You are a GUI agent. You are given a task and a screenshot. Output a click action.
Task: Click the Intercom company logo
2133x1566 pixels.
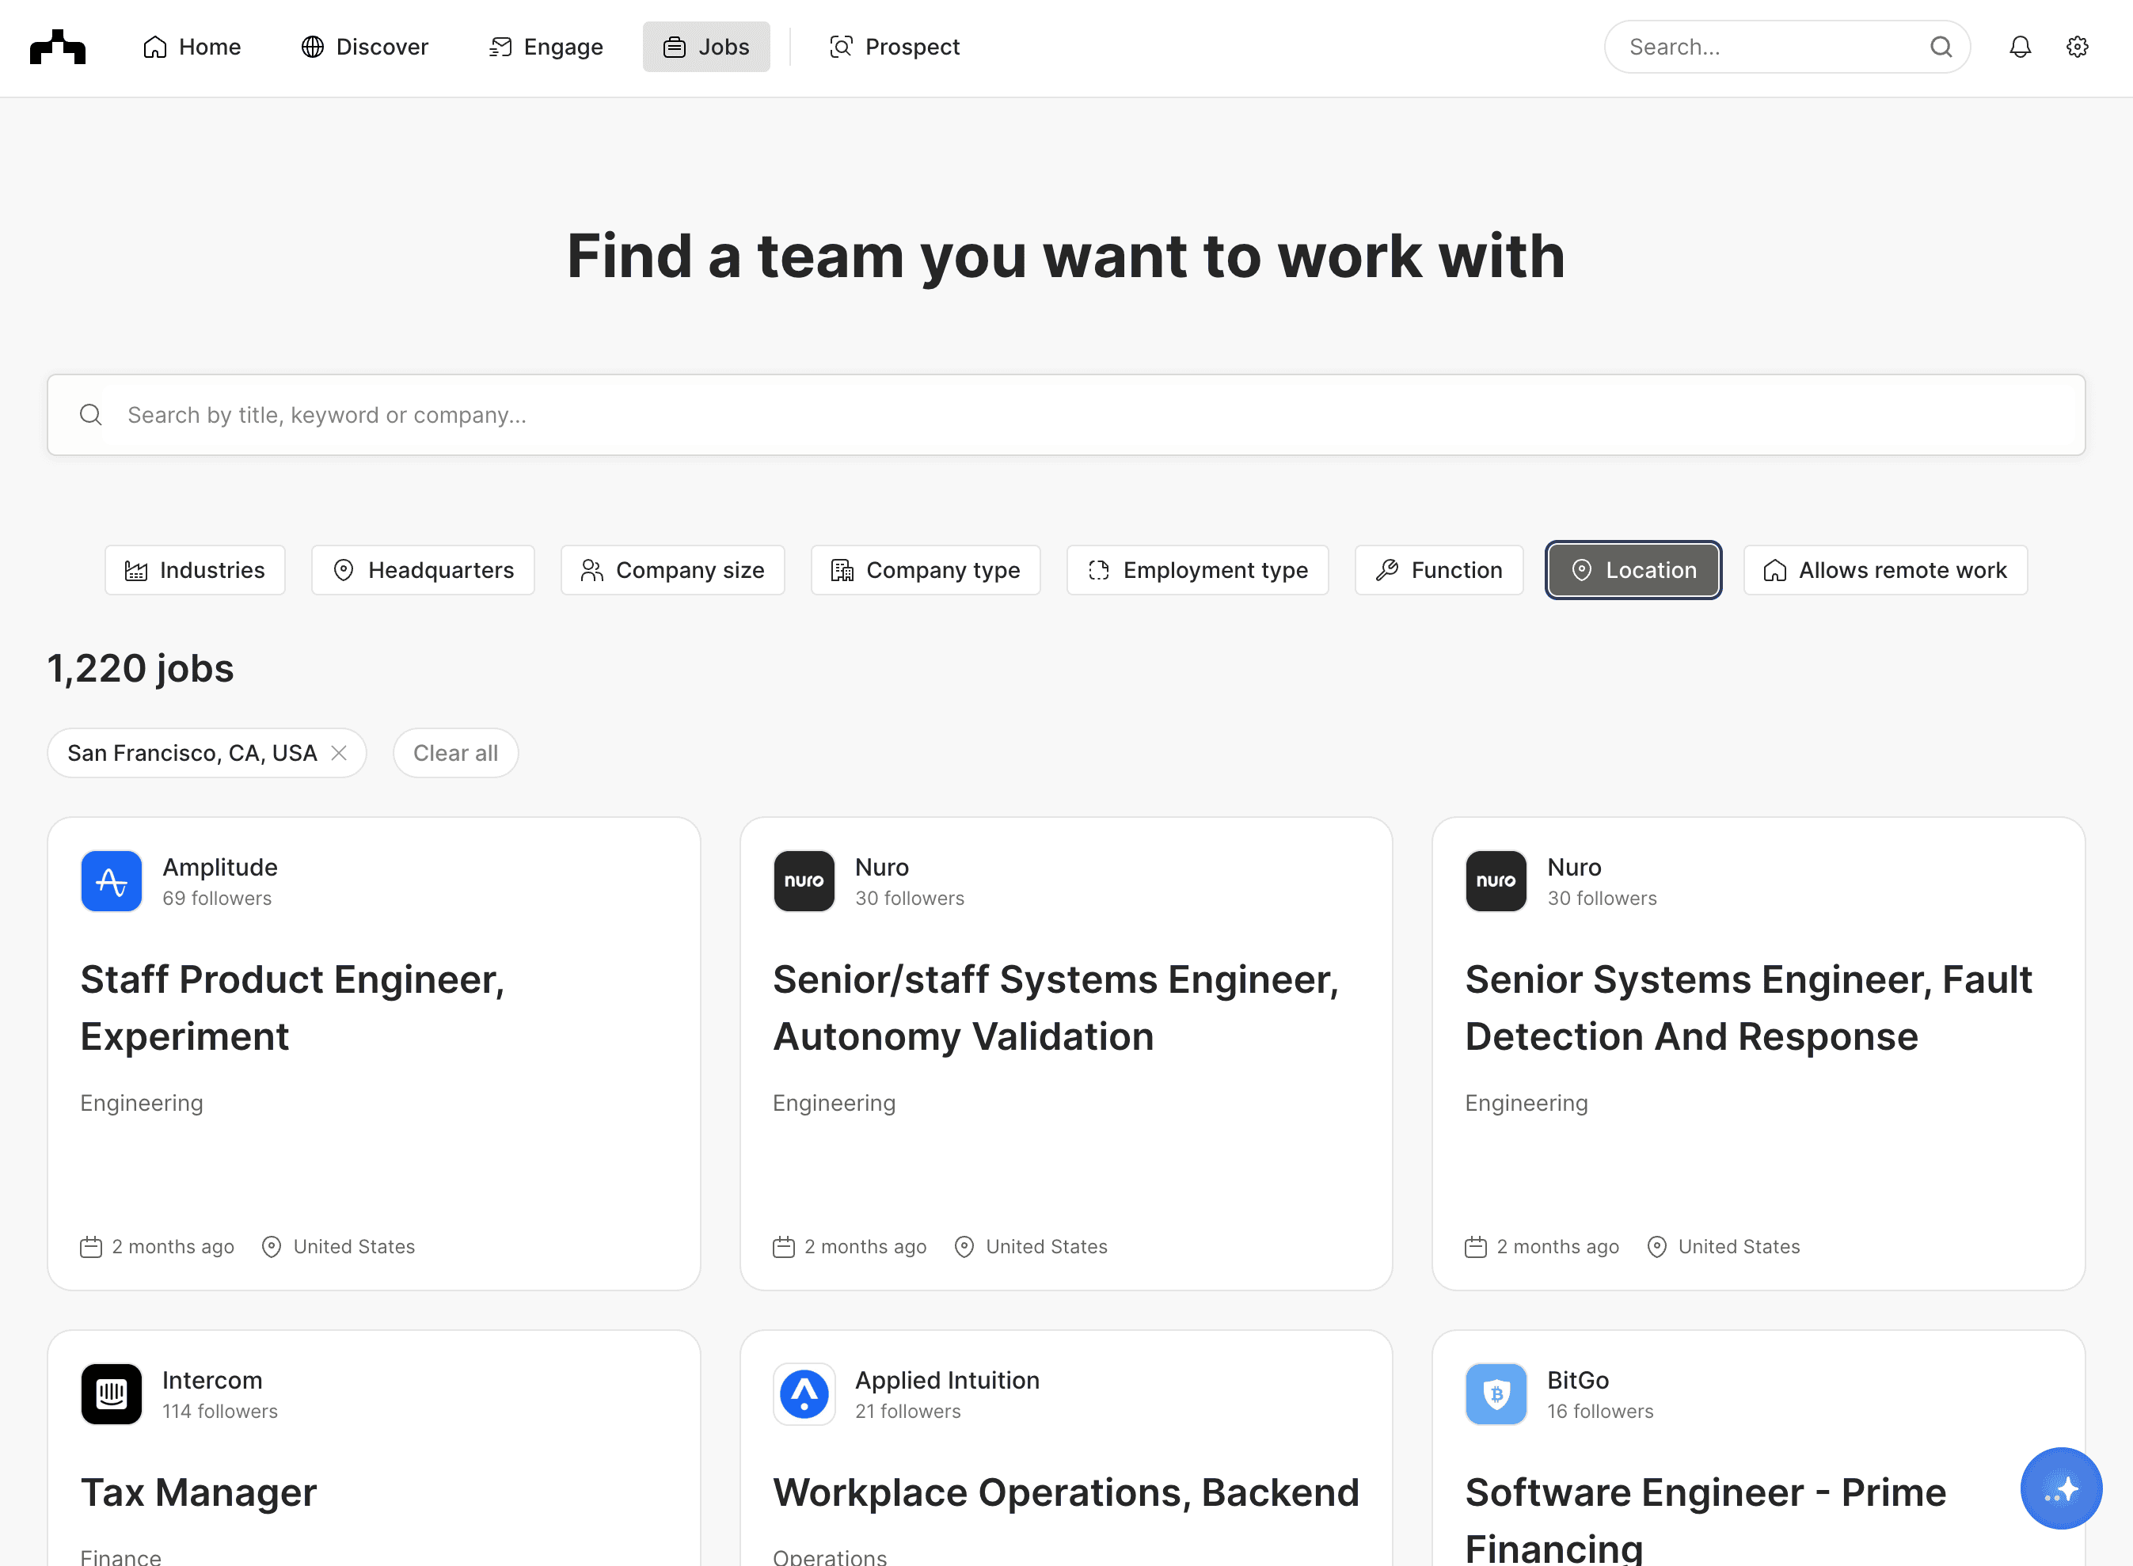point(111,1393)
